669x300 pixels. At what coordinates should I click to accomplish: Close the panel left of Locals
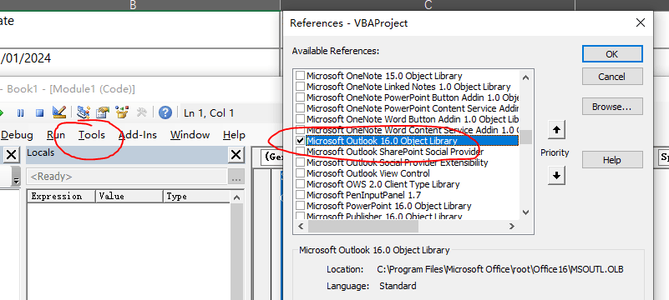click(12, 155)
